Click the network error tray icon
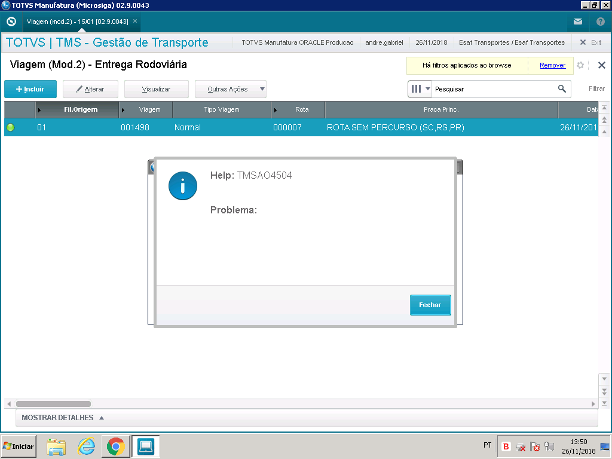 click(x=521, y=446)
